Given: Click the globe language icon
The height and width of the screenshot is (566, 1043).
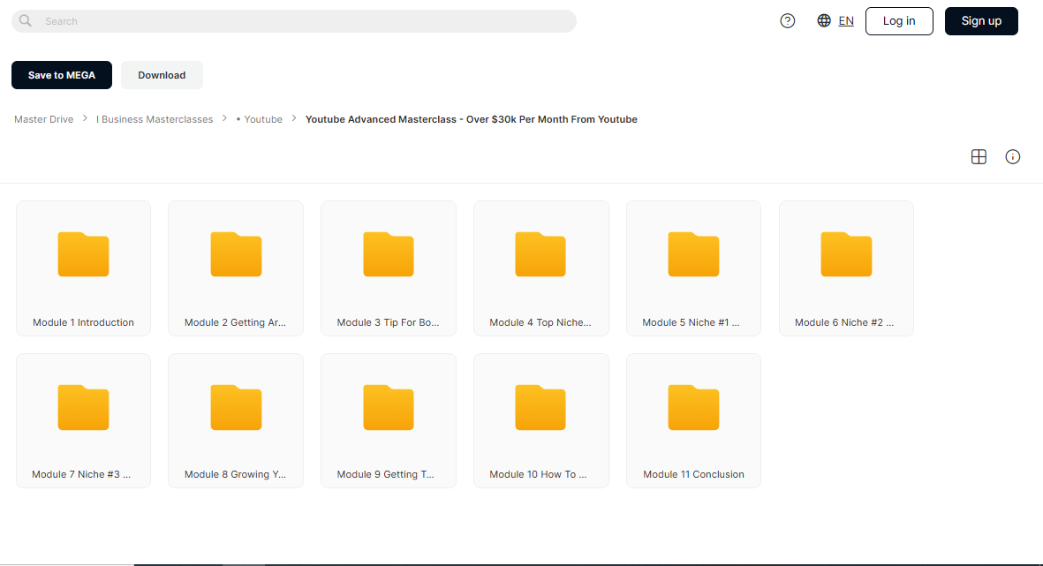Looking at the screenshot, I should [x=824, y=20].
